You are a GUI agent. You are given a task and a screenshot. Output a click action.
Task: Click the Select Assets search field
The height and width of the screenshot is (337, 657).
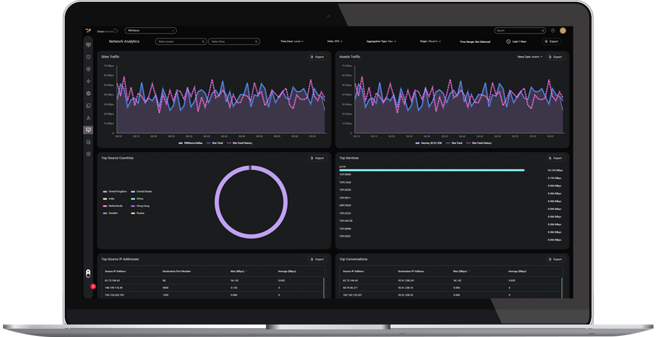click(x=181, y=42)
